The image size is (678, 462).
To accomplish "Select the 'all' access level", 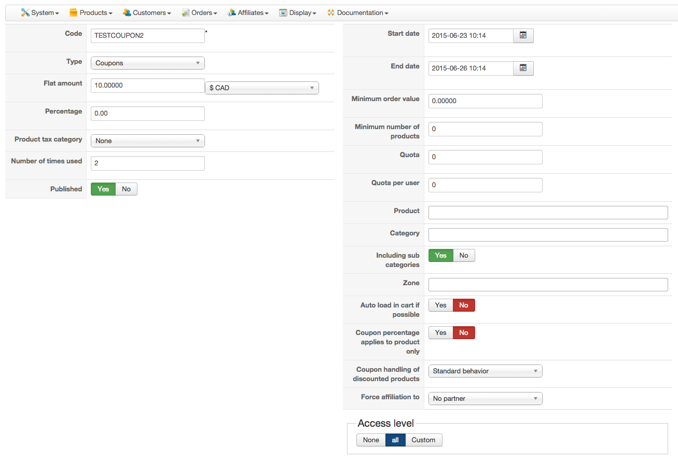I will (395, 440).
